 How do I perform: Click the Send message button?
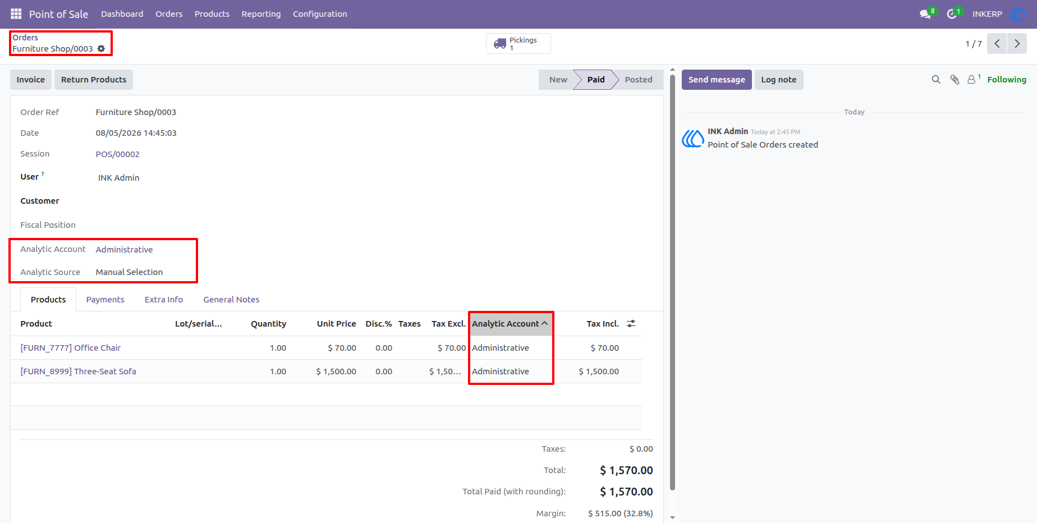717,80
